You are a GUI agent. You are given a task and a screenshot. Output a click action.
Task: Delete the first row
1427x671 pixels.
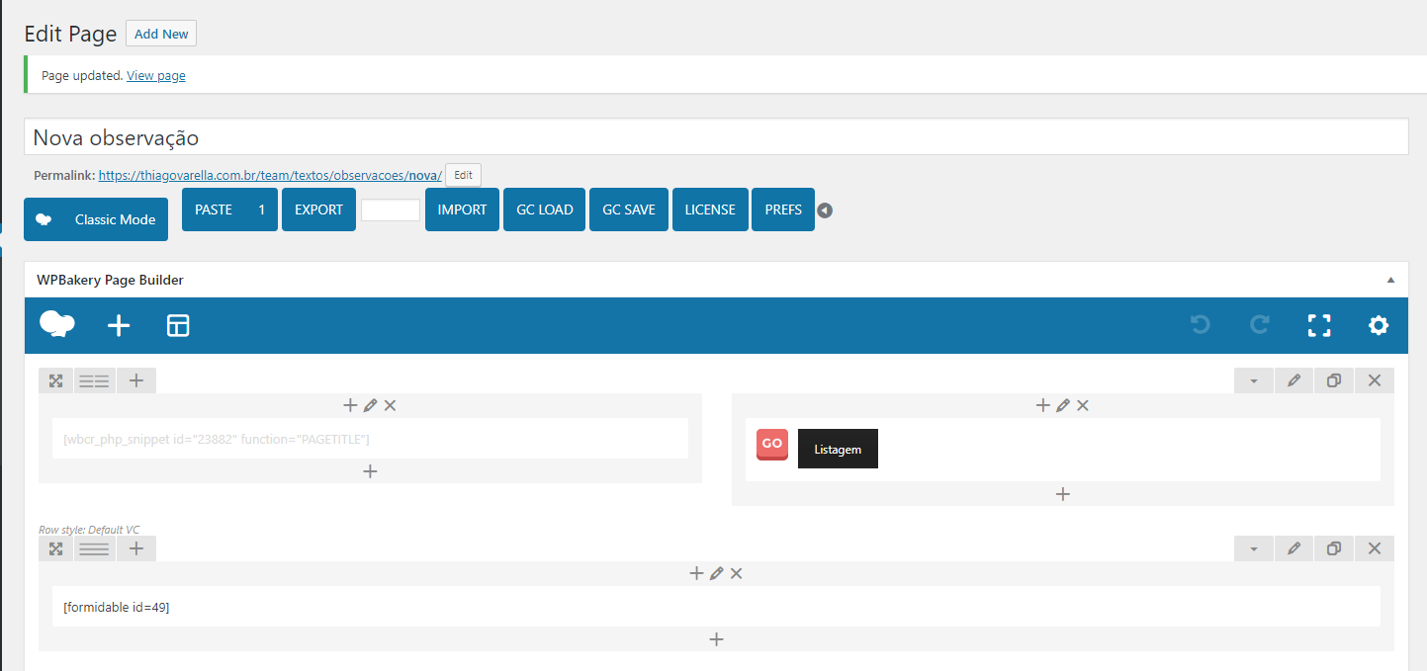[1375, 380]
